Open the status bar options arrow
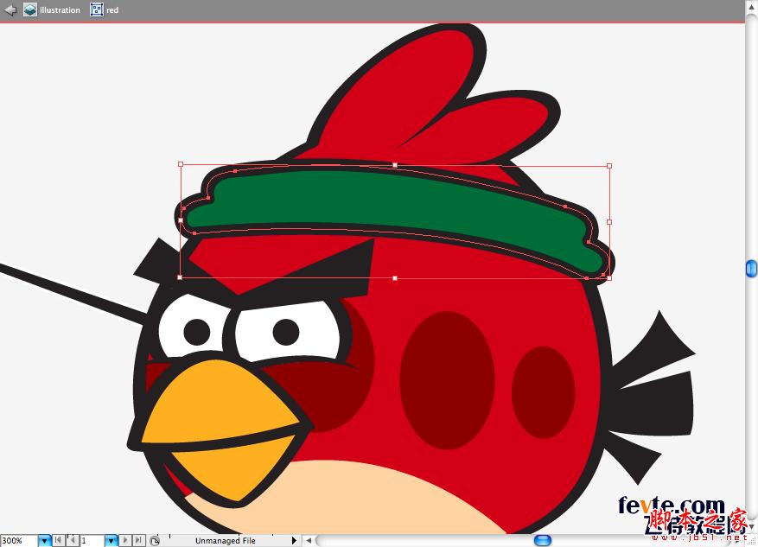Image resolution: width=758 pixels, height=547 pixels. [x=294, y=540]
